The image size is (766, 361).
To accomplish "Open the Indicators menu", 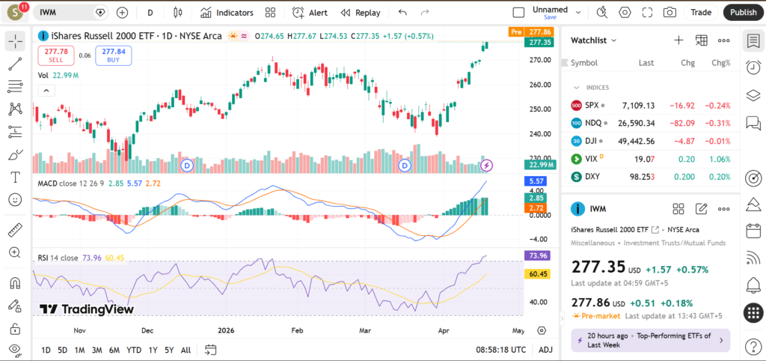I will [227, 13].
